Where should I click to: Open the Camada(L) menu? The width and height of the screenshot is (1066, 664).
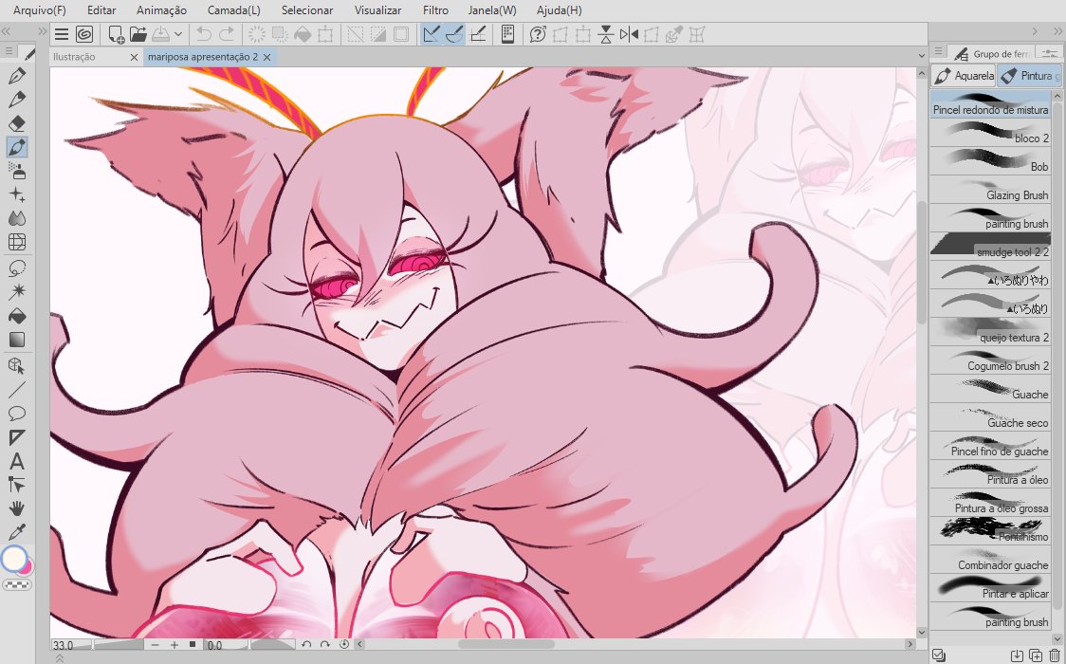[234, 10]
